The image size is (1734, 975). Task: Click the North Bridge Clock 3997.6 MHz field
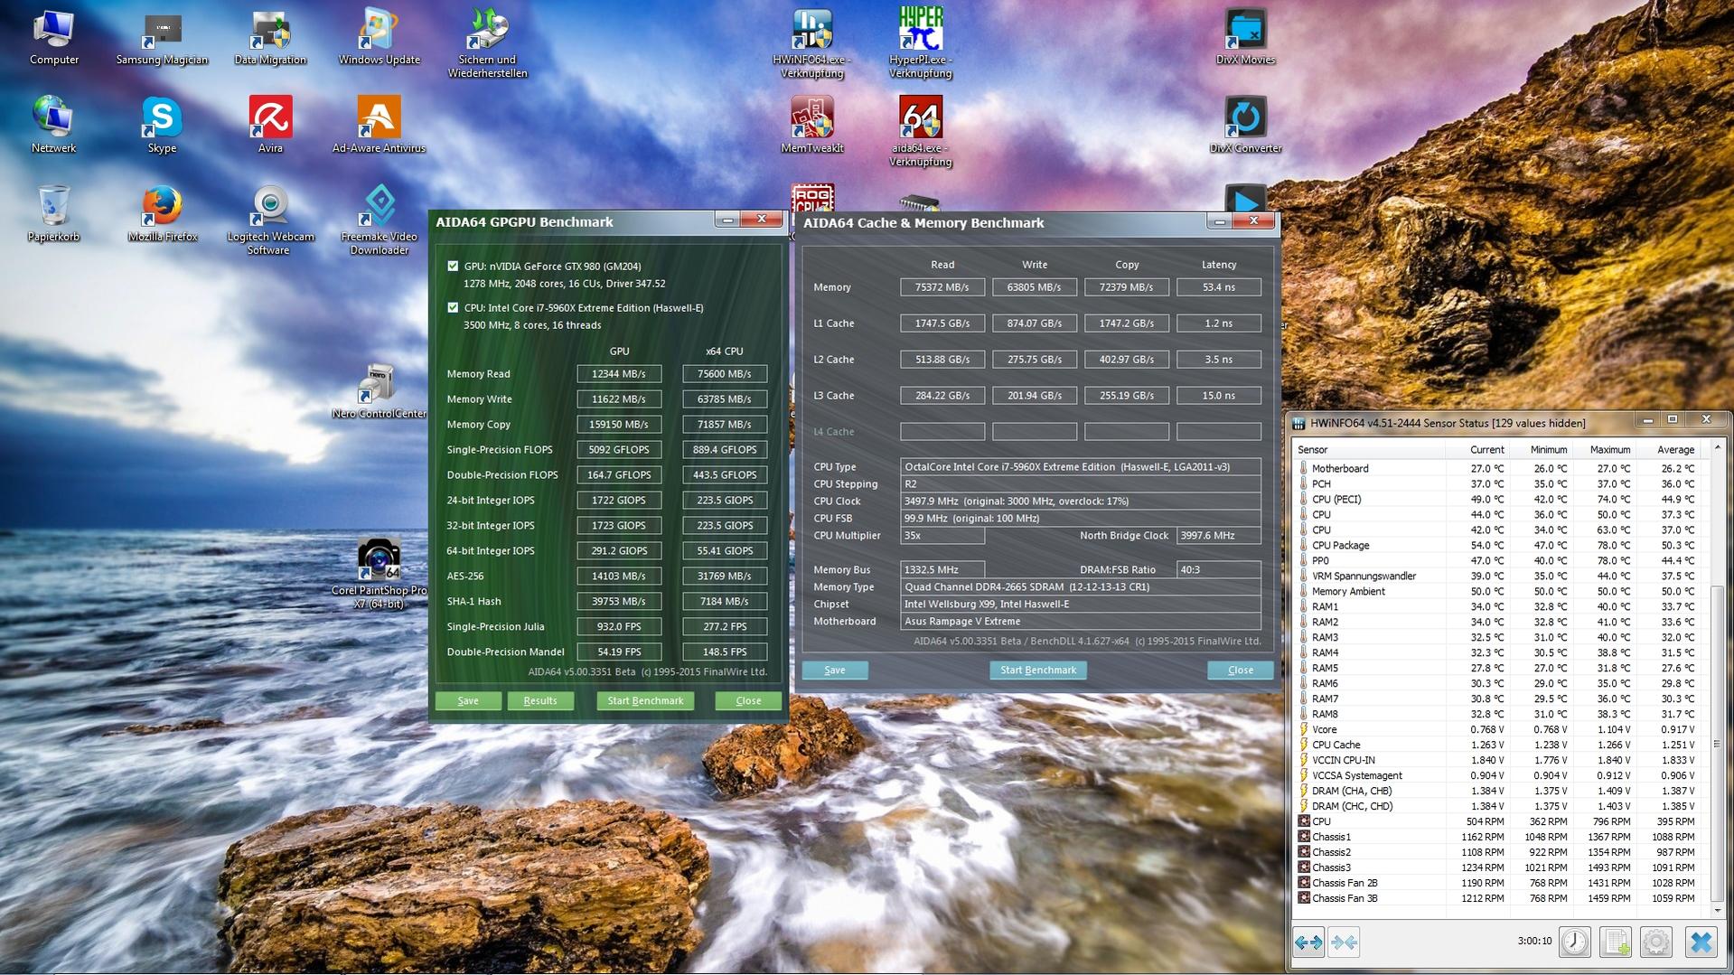pos(1219,535)
